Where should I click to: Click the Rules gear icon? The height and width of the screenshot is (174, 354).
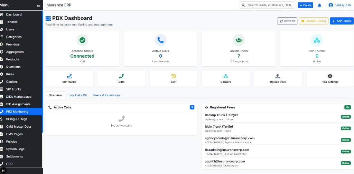click(1, 74)
